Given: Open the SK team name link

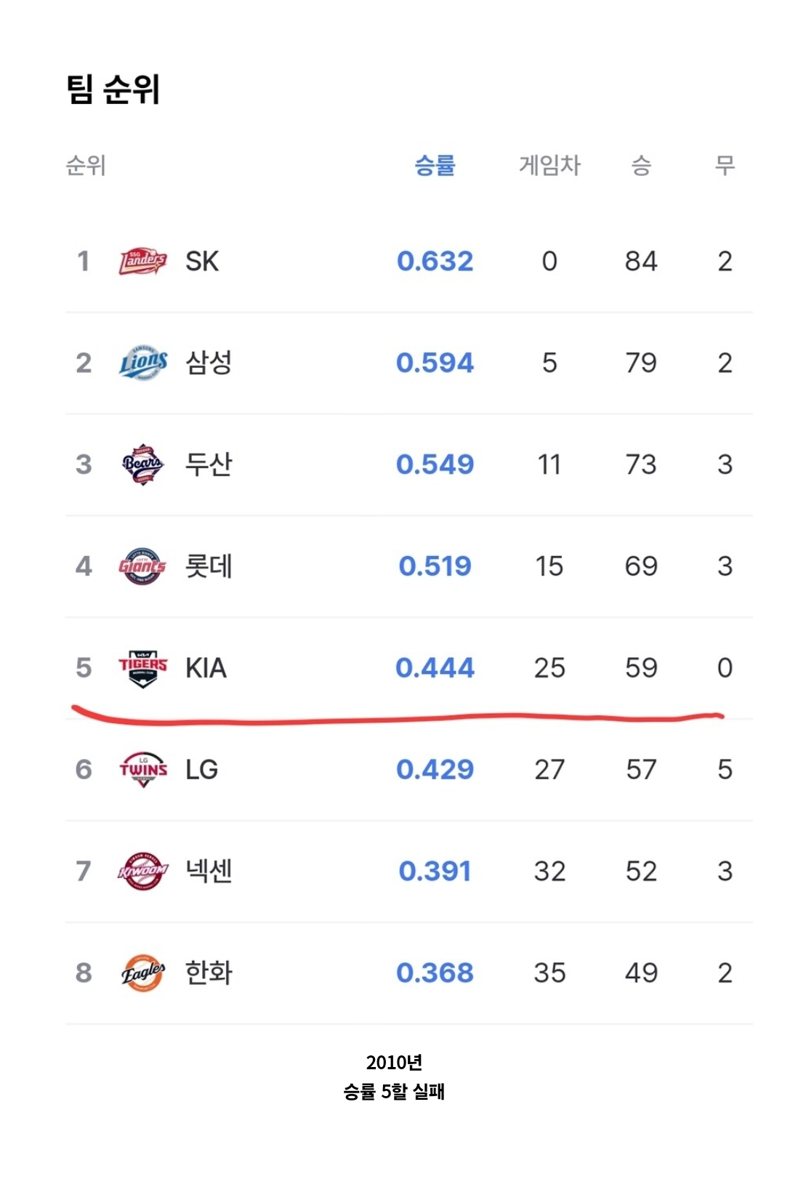Looking at the screenshot, I should point(202,261).
